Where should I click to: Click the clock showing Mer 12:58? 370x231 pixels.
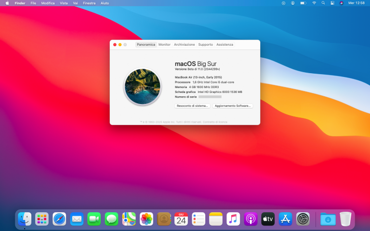click(x=357, y=3)
